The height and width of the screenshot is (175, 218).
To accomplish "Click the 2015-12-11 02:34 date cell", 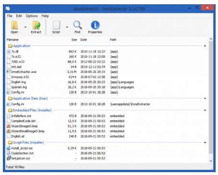I will click(93, 67).
